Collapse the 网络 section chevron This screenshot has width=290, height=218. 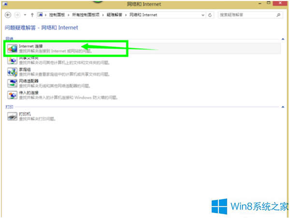coord(283,39)
